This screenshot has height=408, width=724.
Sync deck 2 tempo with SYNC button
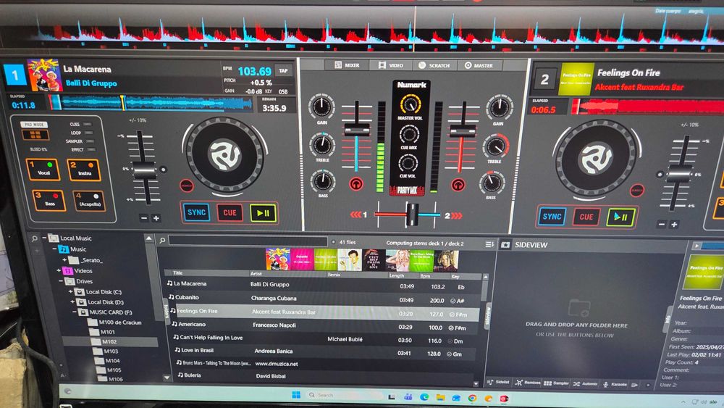552,216
